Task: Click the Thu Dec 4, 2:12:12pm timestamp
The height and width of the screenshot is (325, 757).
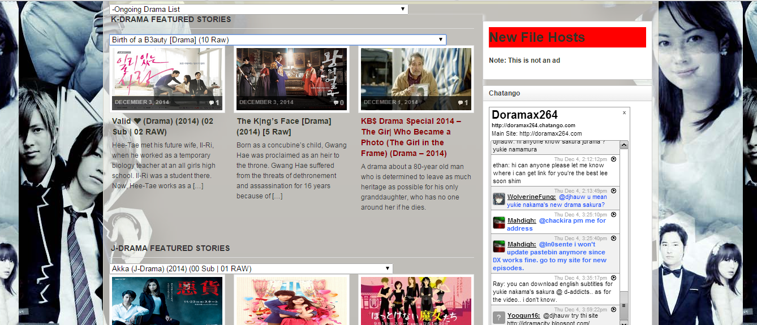Action: [x=580, y=159]
